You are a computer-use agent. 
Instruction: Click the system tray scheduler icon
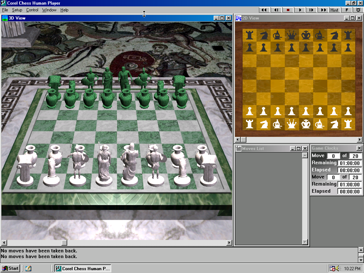[332, 268]
